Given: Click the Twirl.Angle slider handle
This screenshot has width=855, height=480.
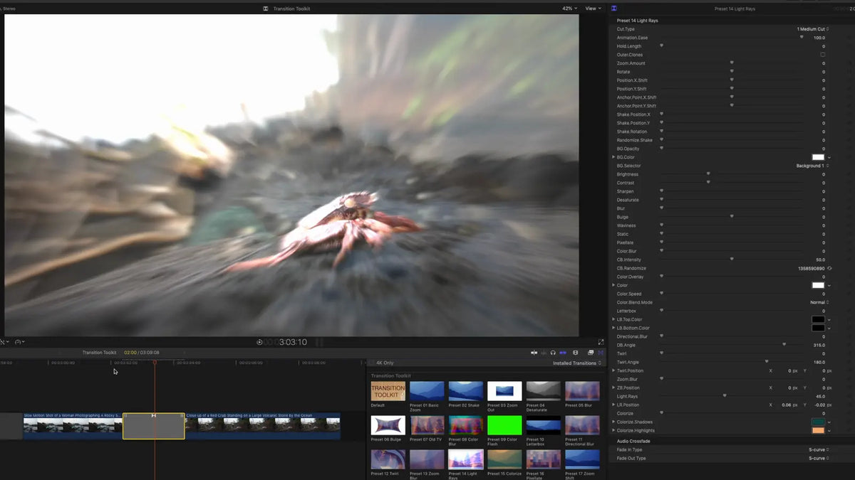Looking at the screenshot, I should pos(767,361).
